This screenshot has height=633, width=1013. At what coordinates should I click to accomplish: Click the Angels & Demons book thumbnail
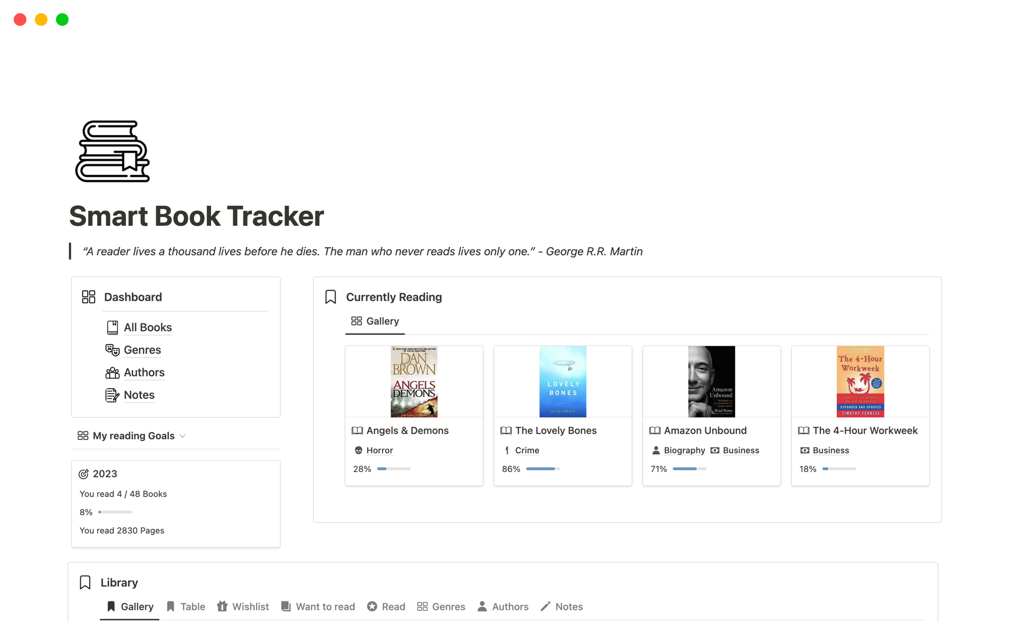click(414, 381)
